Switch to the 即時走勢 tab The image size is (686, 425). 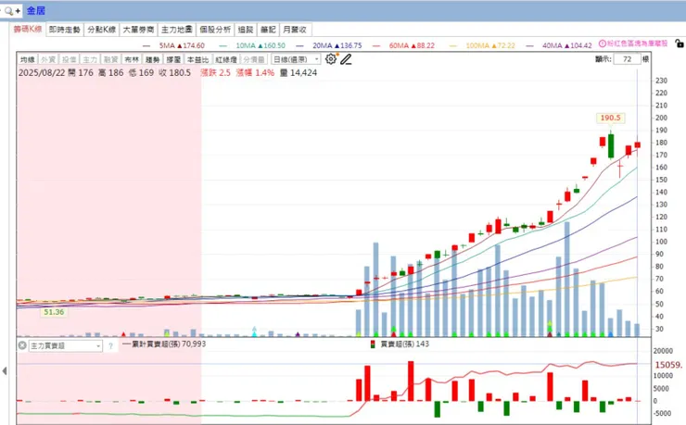[x=64, y=30]
